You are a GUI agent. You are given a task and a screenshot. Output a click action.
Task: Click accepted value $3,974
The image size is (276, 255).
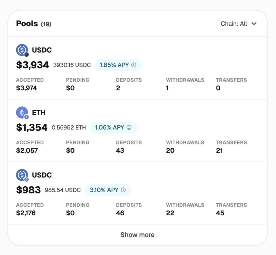click(26, 88)
